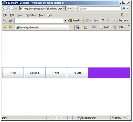
Task: Open the View menu
Action: tap(20, 15)
